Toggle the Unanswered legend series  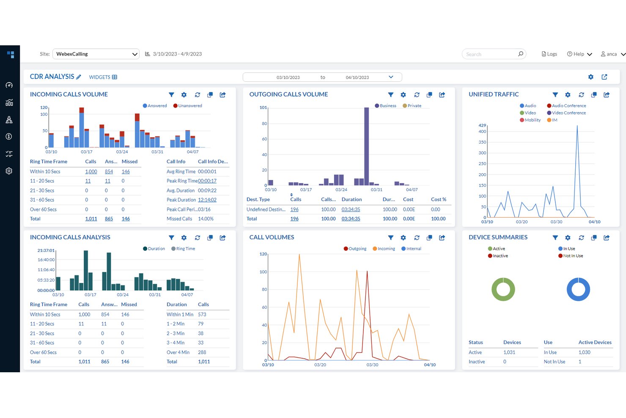pos(187,106)
